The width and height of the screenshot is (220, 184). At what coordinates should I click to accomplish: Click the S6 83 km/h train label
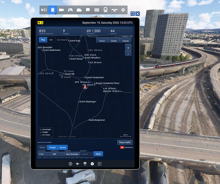[x=110, y=88]
